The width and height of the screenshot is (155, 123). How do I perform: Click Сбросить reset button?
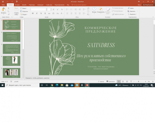(x=24, y=12)
